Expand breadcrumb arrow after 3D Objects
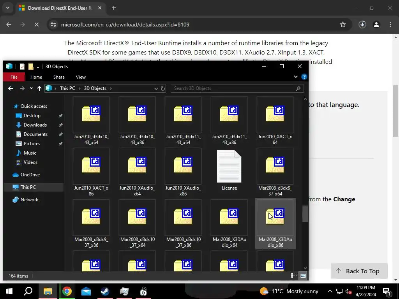Screen dimensions: 399x299 [x=111, y=88]
